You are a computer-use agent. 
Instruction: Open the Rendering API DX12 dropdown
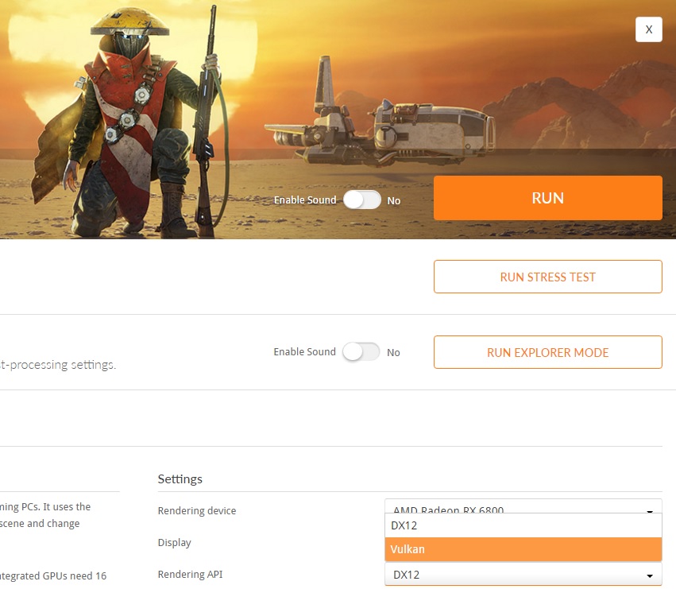[x=523, y=575]
